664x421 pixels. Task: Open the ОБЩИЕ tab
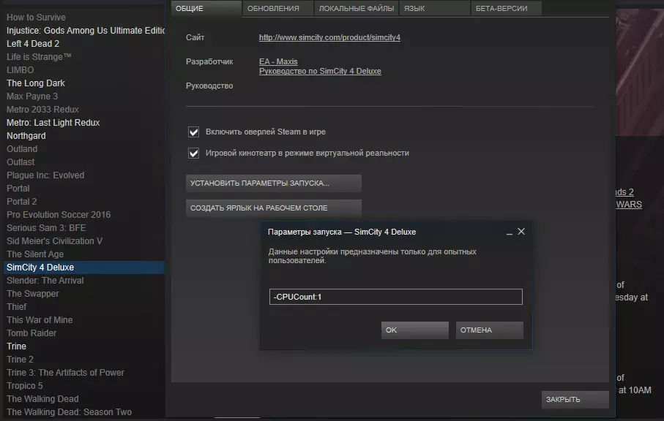point(206,9)
